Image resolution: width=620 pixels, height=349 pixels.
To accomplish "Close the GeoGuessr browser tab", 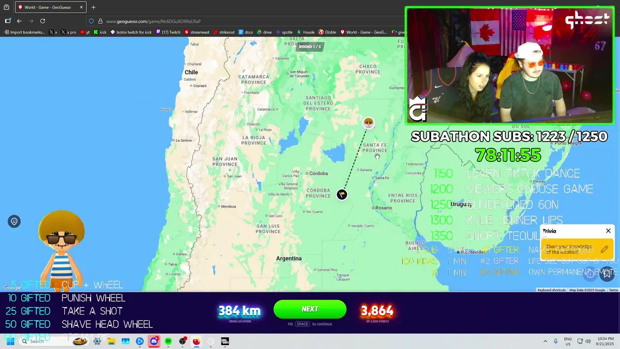I will click(x=81, y=7).
